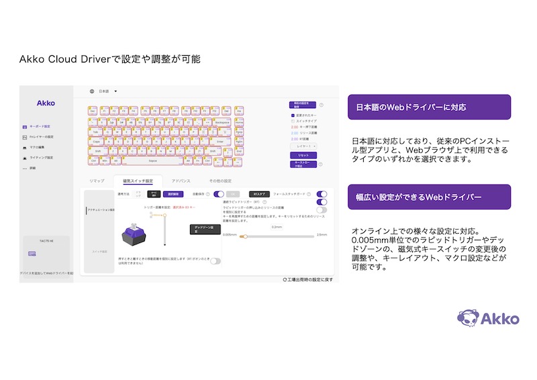Switch to the リマップ tab

[x=97, y=181]
